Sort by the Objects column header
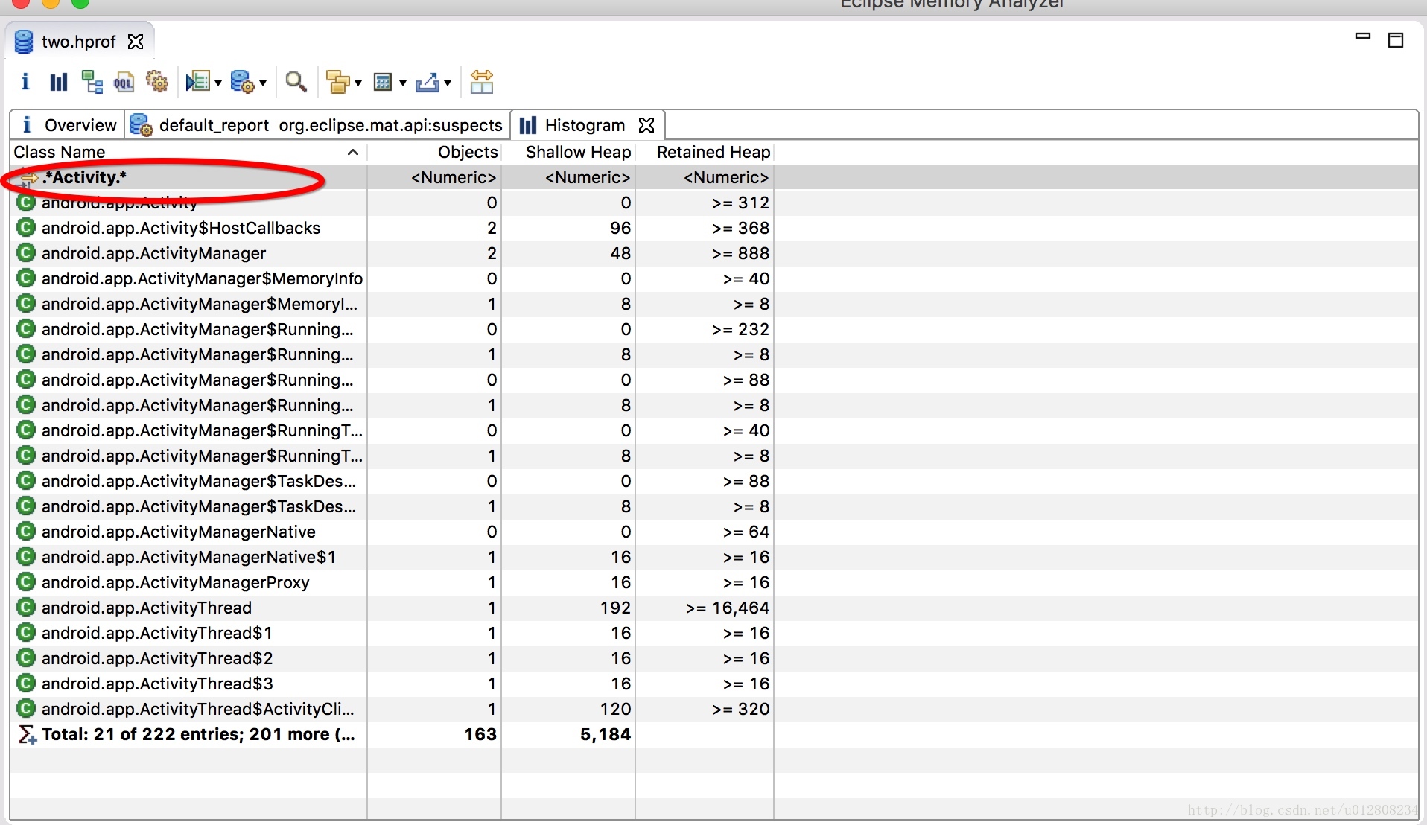Screen dimensions: 1427x825 pos(434,152)
